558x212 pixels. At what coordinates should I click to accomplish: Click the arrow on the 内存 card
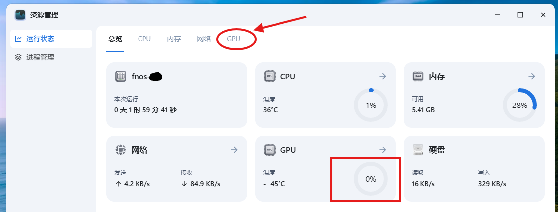(531, 76)
